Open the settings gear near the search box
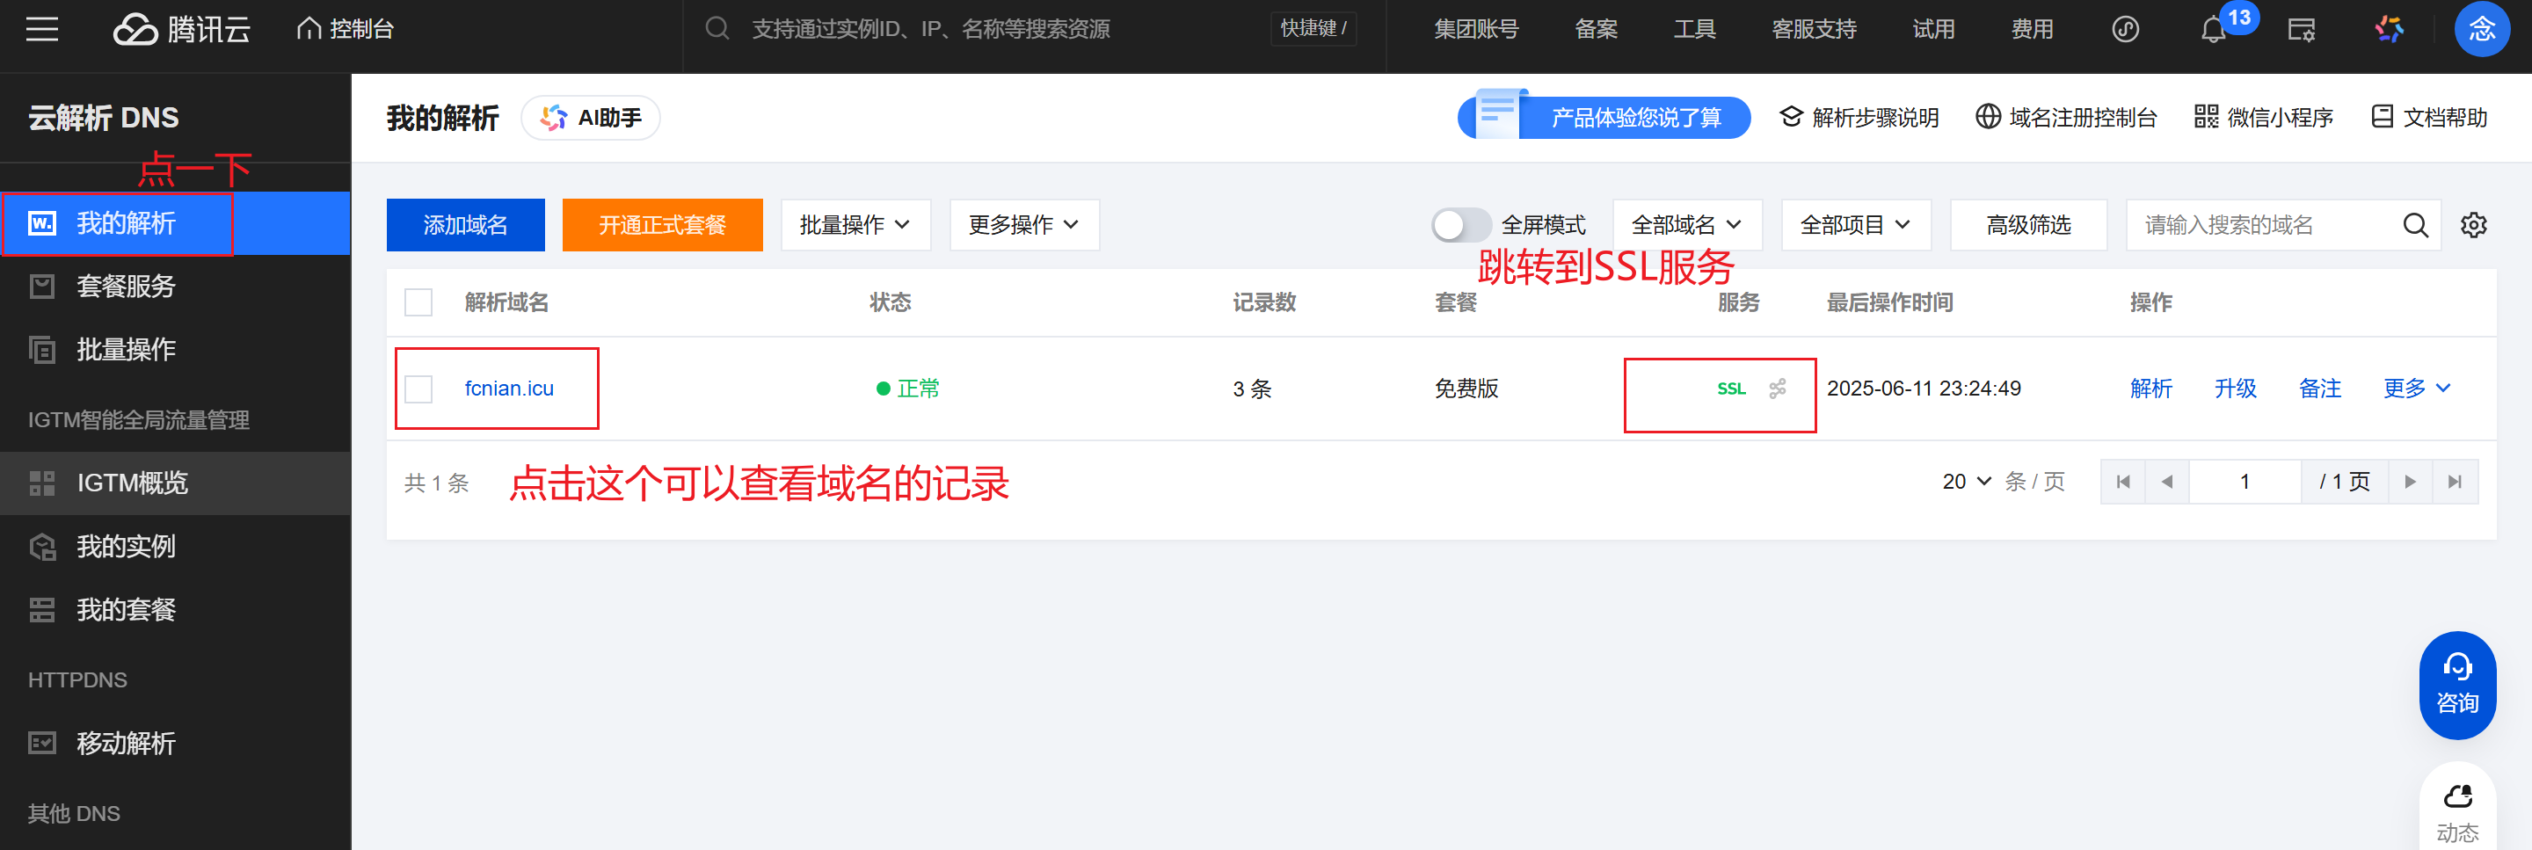This screenshot has height=850, width=2532. pos(2475,224)
